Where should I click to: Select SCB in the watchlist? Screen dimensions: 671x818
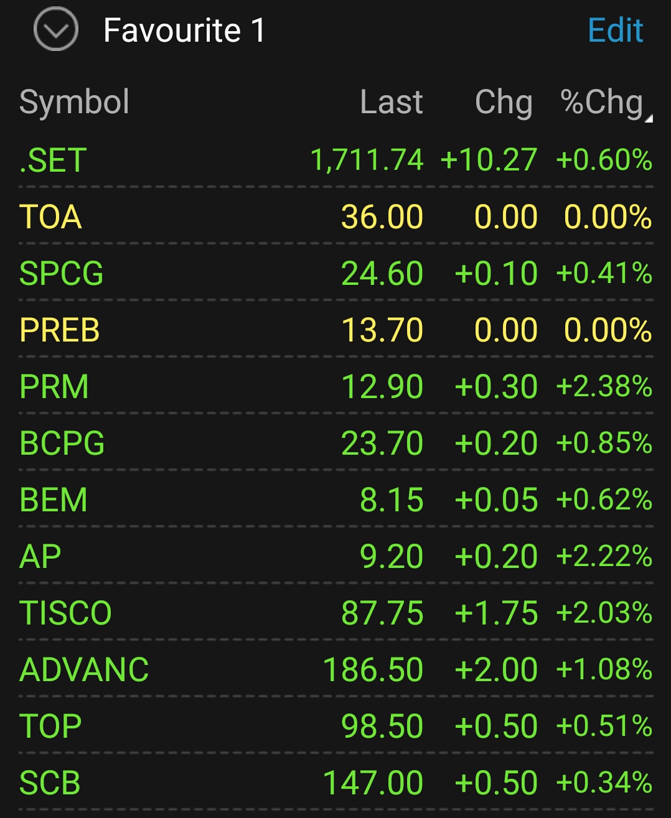coord(50,783)
